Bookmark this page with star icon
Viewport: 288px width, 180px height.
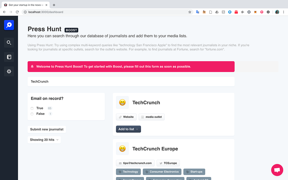pyautogui.click(x=190, y=12)
